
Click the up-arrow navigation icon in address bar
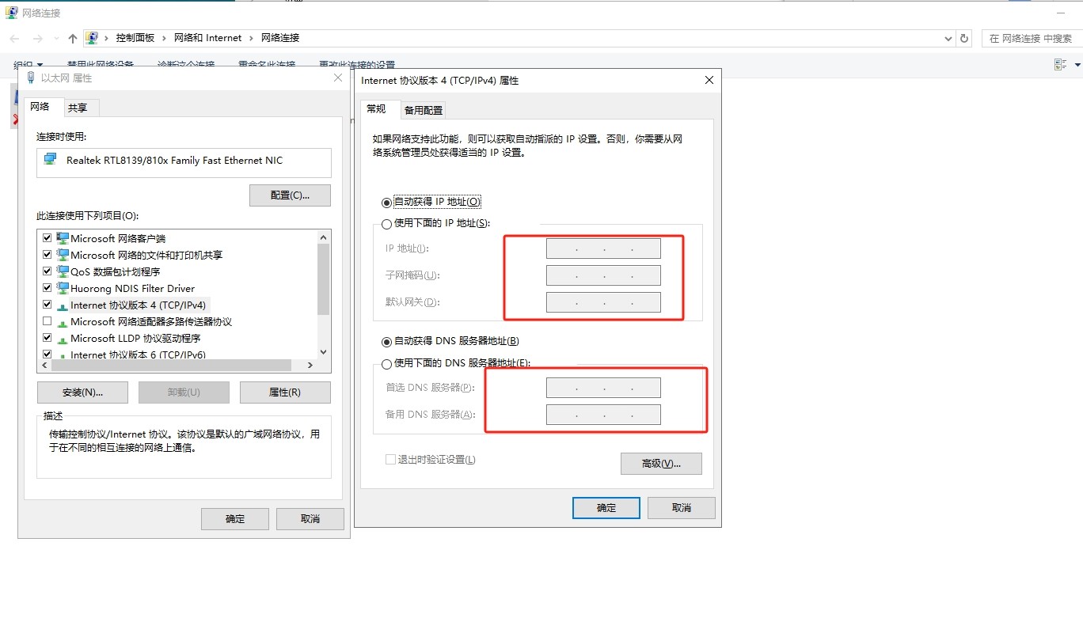(73, 38)
